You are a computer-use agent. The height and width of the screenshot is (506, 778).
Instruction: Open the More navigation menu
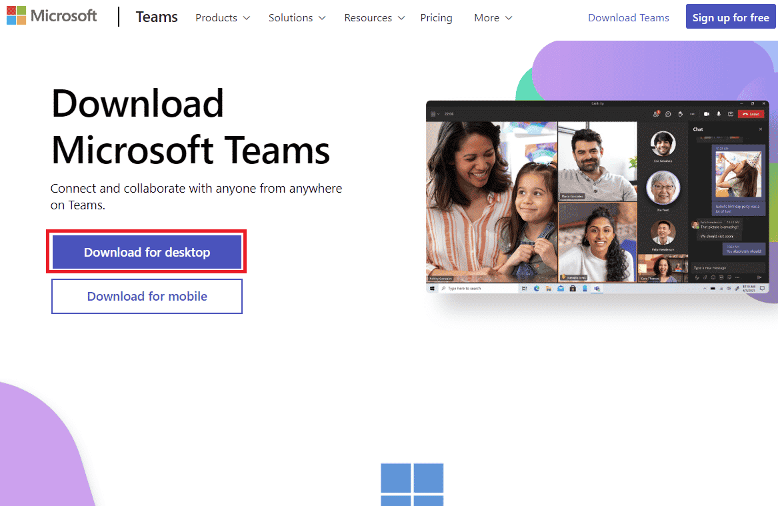pyautogui.click(x=492, y=18)
